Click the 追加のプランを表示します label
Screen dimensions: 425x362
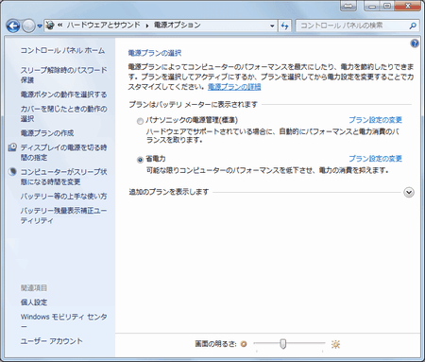coord(169,192)
